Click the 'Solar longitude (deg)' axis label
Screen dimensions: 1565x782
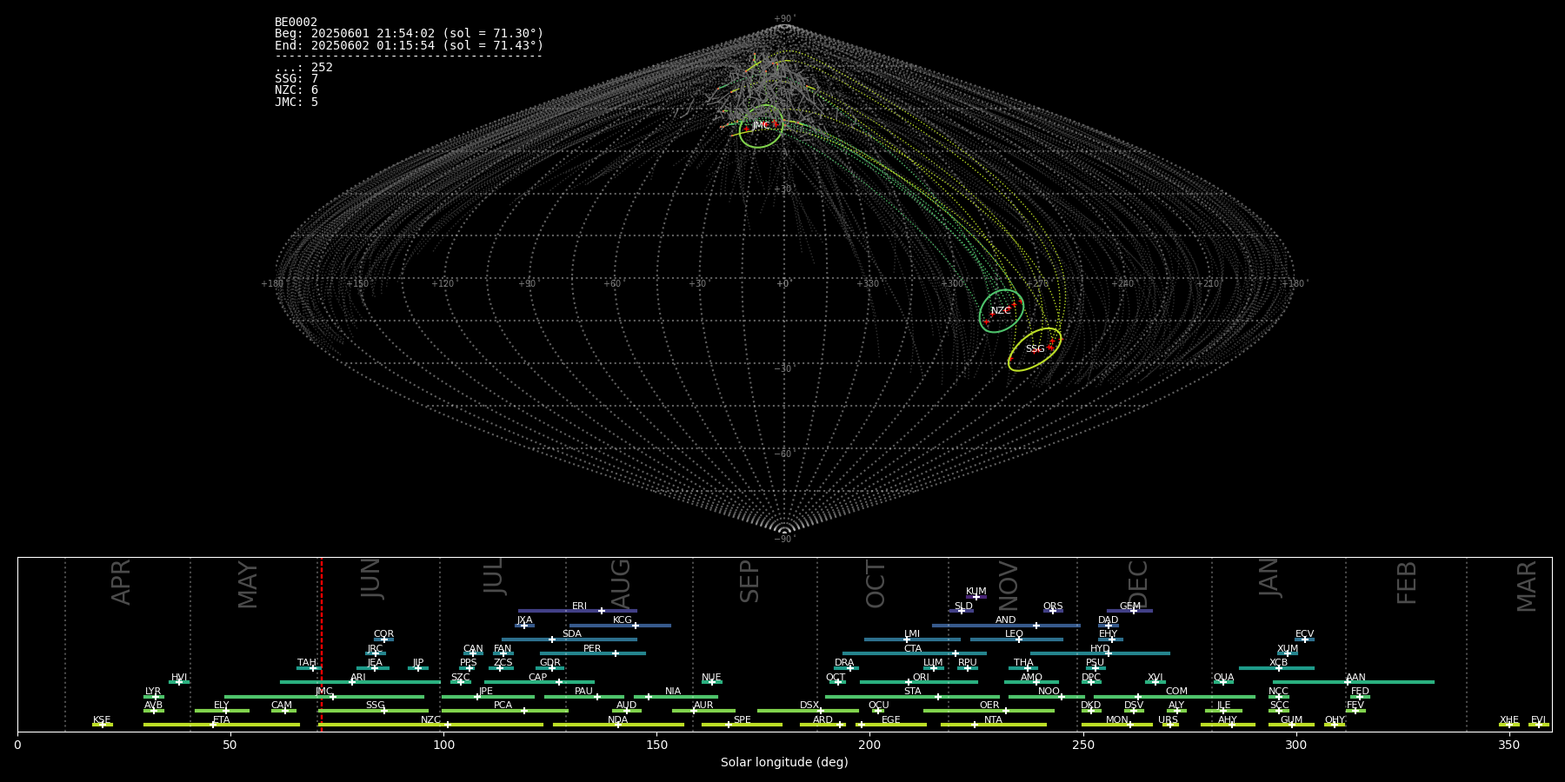click(x=784, y=762)
